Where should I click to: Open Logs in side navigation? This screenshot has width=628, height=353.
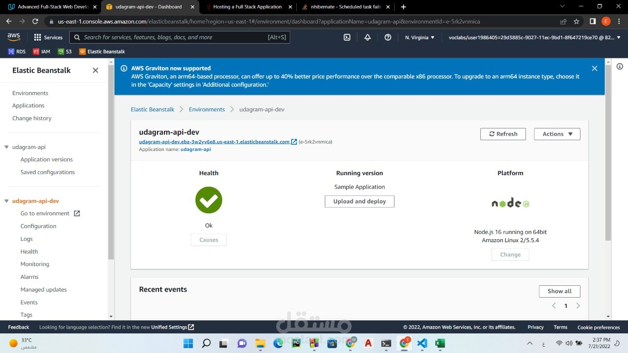(x=26, y=239)
